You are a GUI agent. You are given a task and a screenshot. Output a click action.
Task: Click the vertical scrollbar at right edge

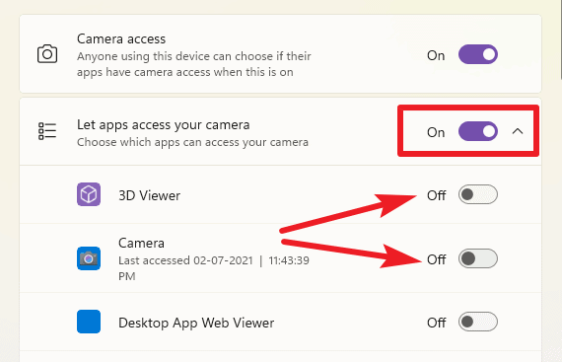point(561,39)
